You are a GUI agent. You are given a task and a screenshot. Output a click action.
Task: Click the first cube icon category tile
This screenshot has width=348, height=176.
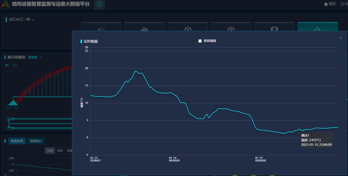pos(188,28)
